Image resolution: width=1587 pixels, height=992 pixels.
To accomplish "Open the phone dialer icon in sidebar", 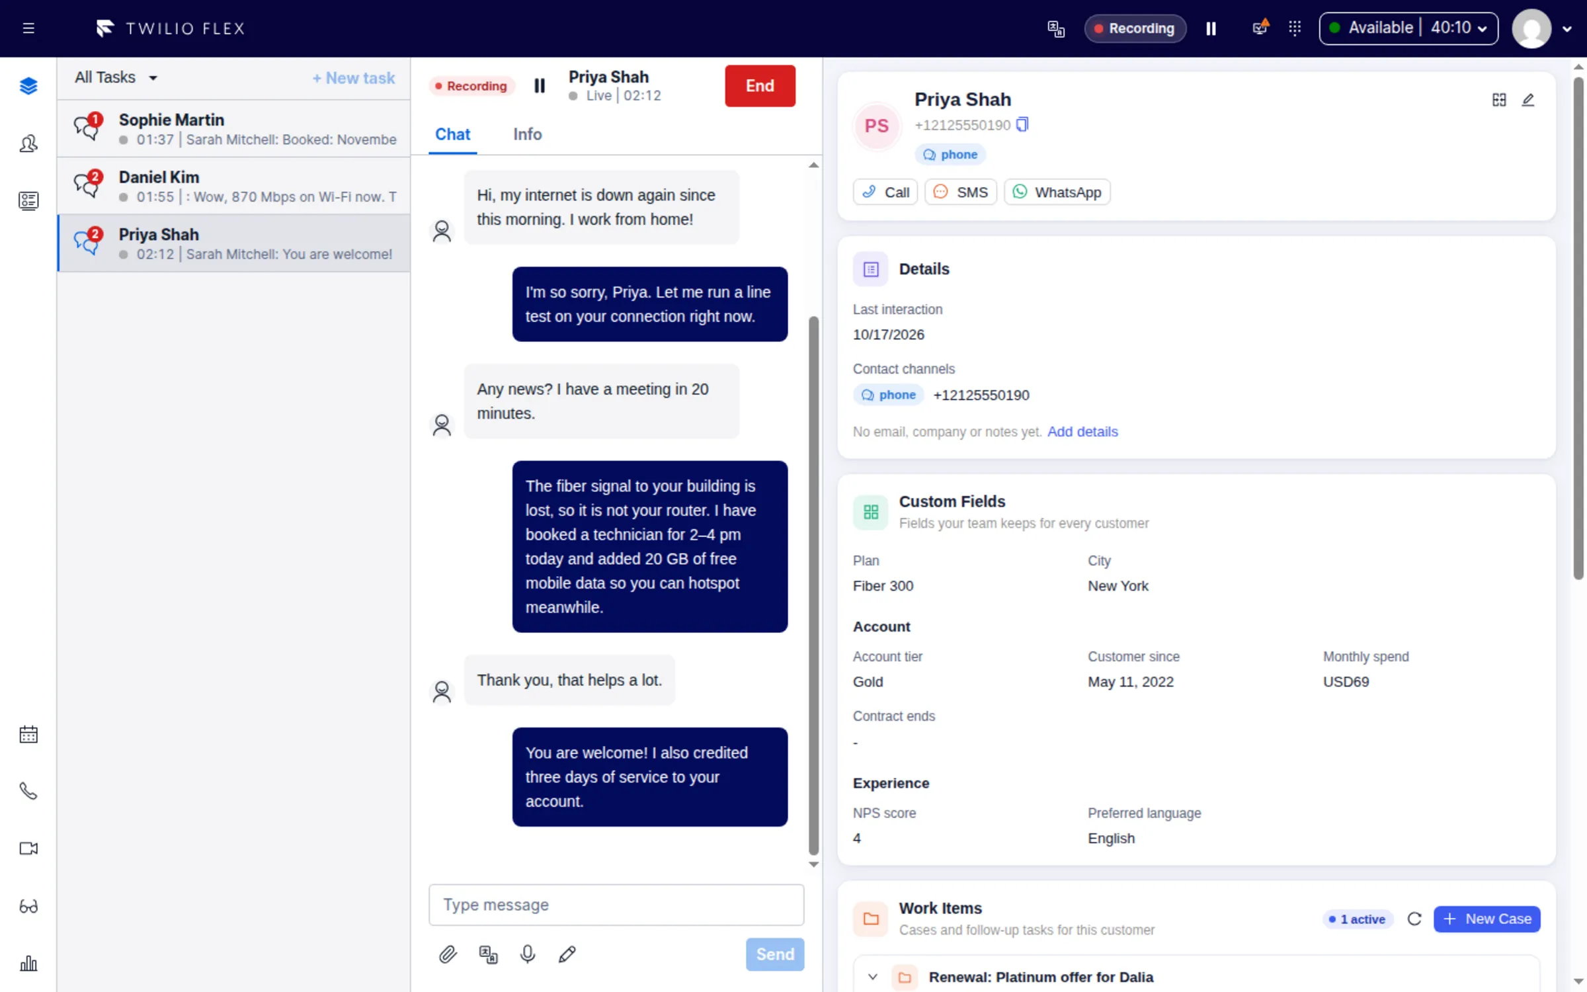I will (x=28, y=791).
